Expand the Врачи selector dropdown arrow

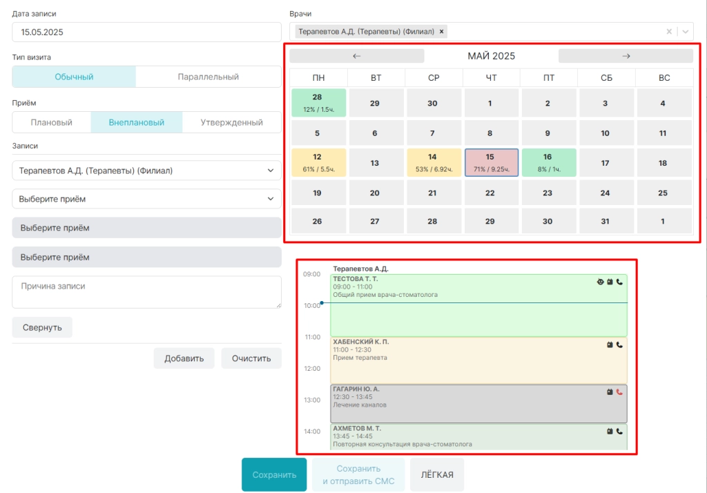click(x=686, y=32)
